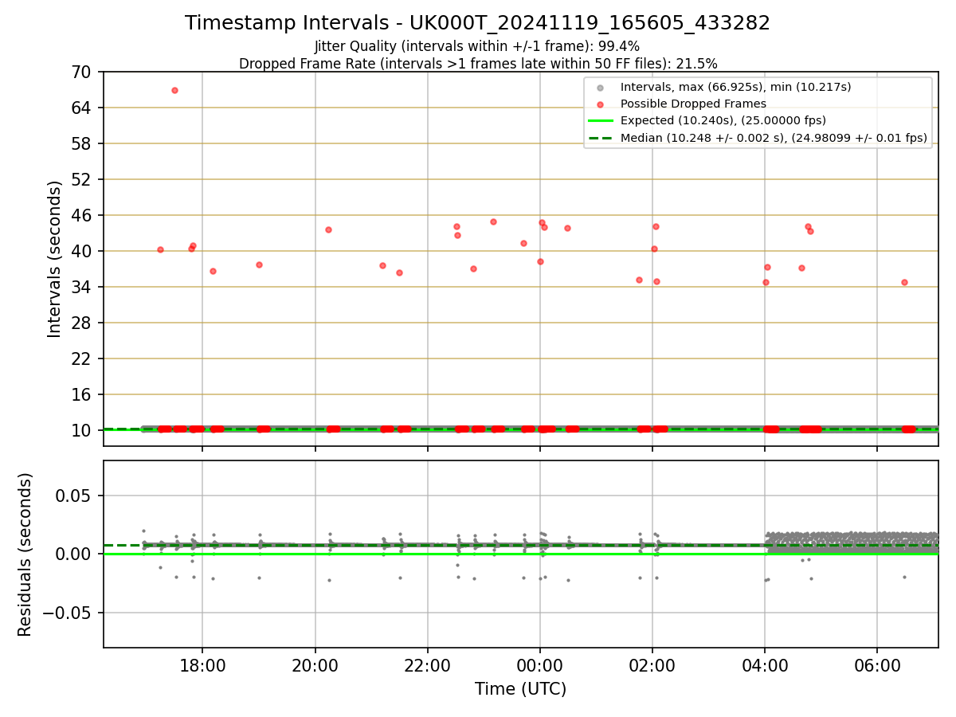Click the dashed green Median legend line
The image size is (956, 717).
pos(600,139)
